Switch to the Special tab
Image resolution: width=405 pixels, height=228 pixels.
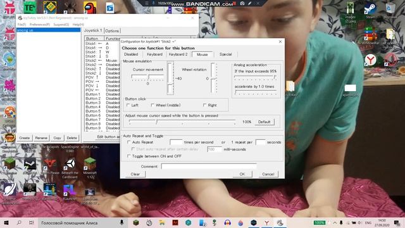coord(225,54)
